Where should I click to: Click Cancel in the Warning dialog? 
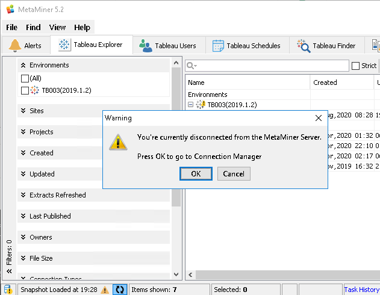click(x=234, y=173)
